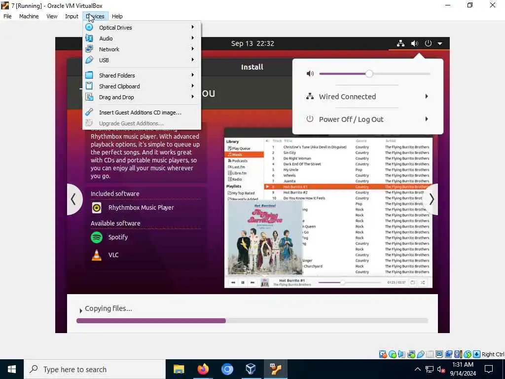The width and height of the screenshot is (505, 379).
Task: Mute using speaker icon beside volume slider
Action: pyautogui.click(x=310, y=74)
